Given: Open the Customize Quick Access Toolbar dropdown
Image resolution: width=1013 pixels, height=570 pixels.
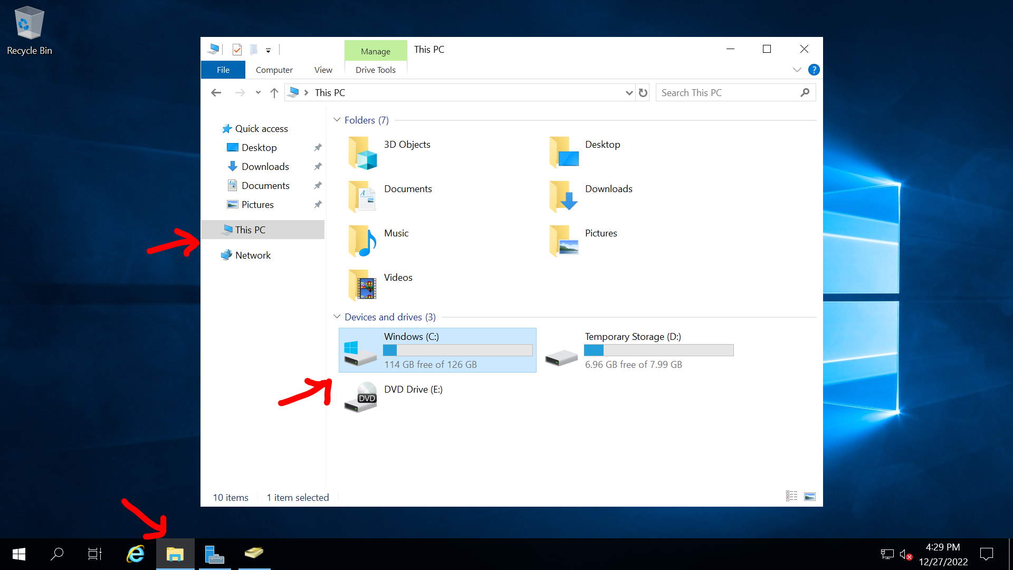Looking at the screenshot, I should pos(268,51).
